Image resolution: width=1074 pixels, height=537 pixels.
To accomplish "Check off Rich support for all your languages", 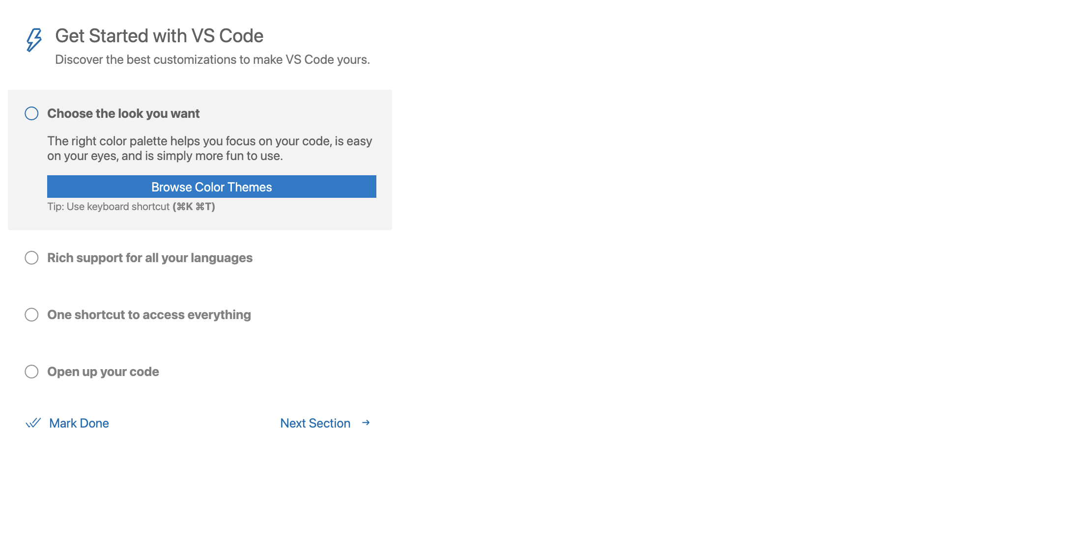I will click(31, 257).
